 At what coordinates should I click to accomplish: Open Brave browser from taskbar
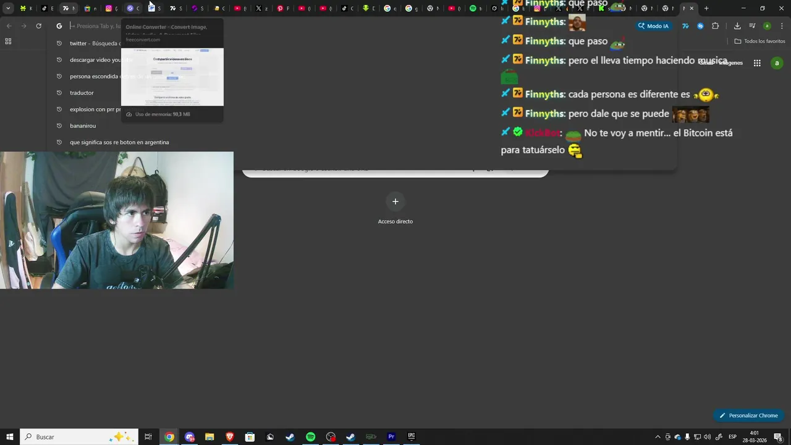pyautogui.click(x=230, y=437)
